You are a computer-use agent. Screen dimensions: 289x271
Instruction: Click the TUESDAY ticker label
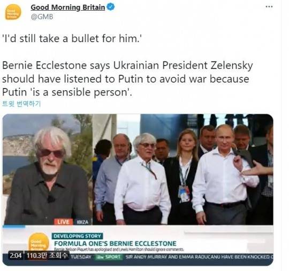coord(81,257)
